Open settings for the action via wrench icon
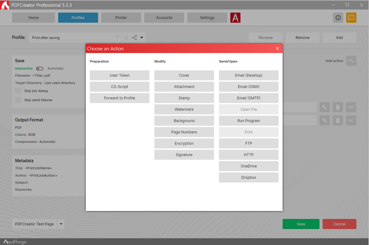Viewport: 369px width, 245px height. 324,107
